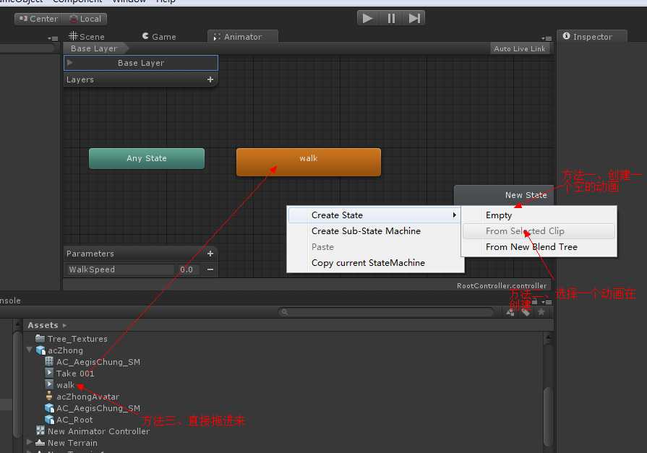The height and width of the screenshot is (453, 647).
Task: Click the Pause button in toolbar
Action: coord(391,18)
